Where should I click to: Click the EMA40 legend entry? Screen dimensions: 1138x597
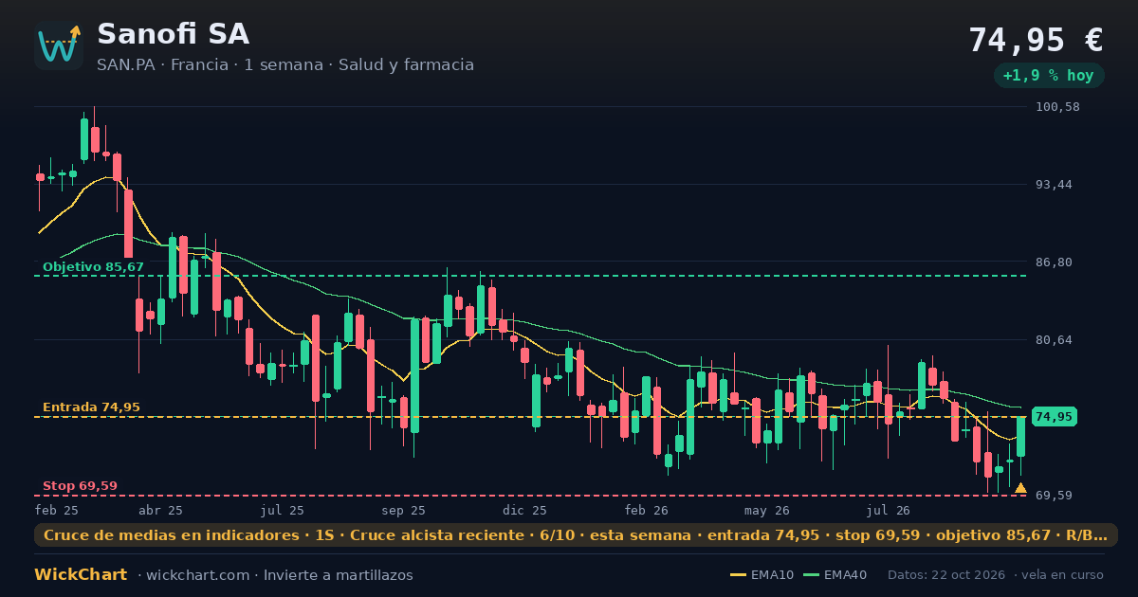835,575
